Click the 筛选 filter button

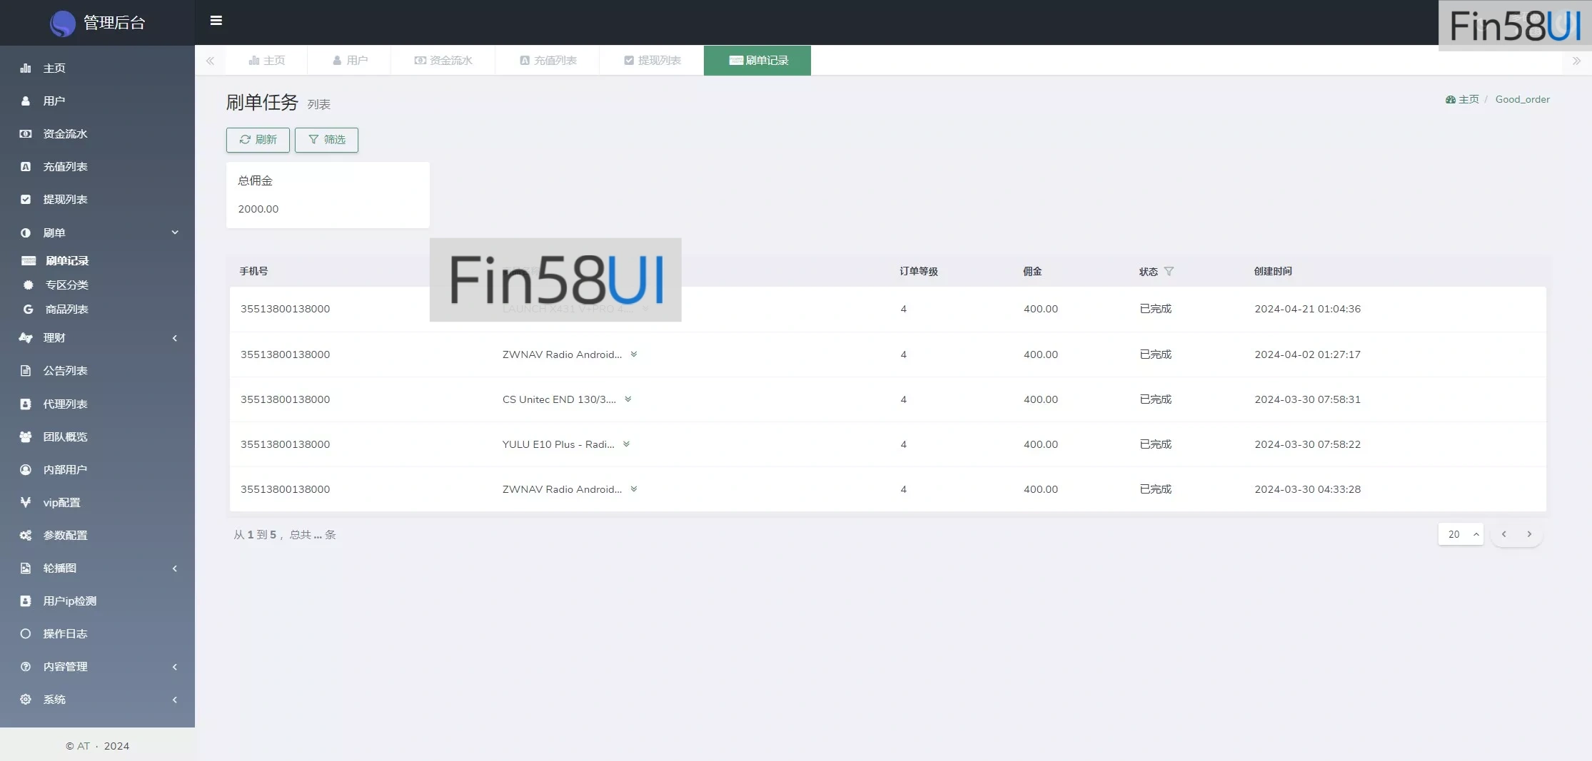[x=326, y=140]
